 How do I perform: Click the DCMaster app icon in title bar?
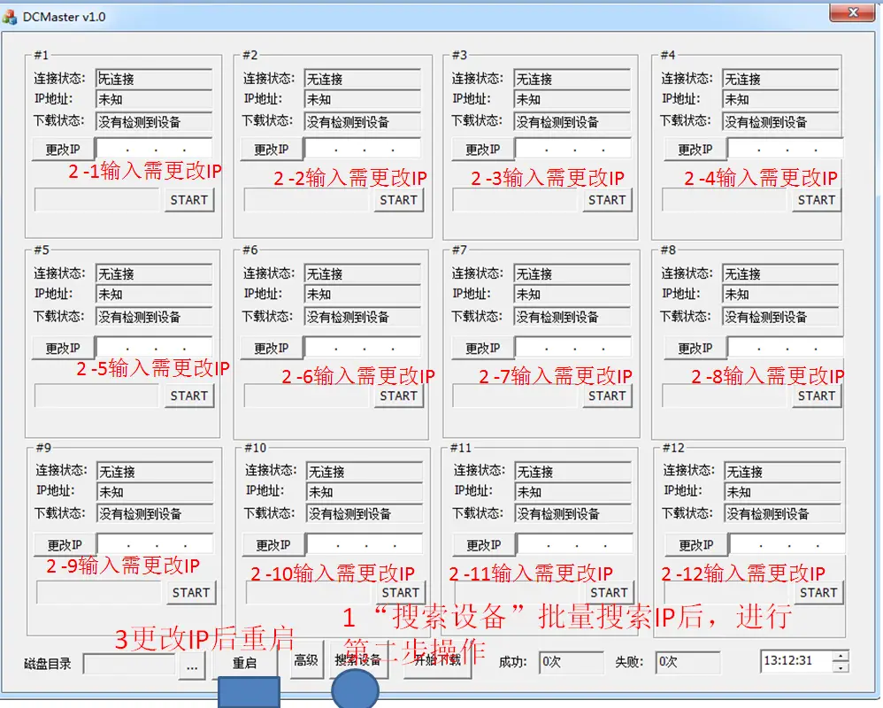10,16
